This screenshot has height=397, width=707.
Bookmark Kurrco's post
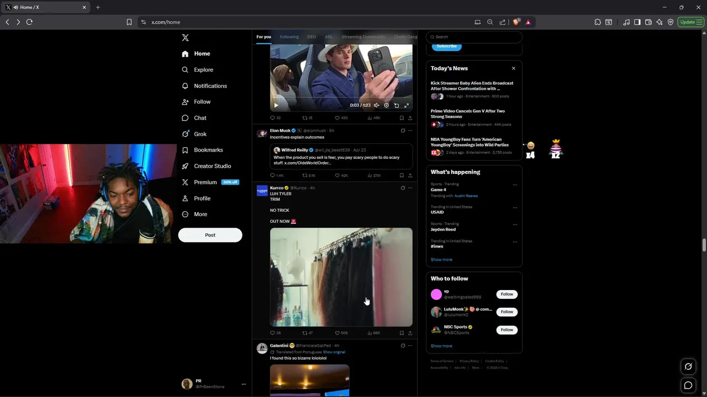402,333
